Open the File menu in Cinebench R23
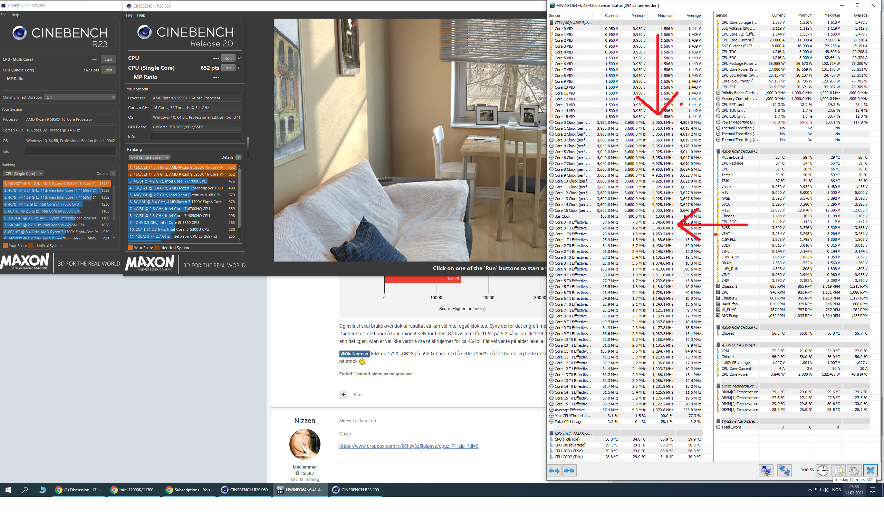 (x=3, y=15)
